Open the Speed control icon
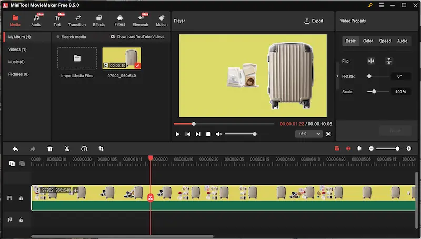This screenshot has width=421, height=239. (84, 149)
